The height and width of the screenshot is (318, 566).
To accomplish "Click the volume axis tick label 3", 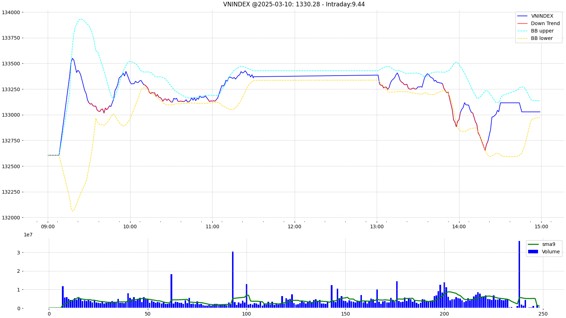I will coord(19,253).
